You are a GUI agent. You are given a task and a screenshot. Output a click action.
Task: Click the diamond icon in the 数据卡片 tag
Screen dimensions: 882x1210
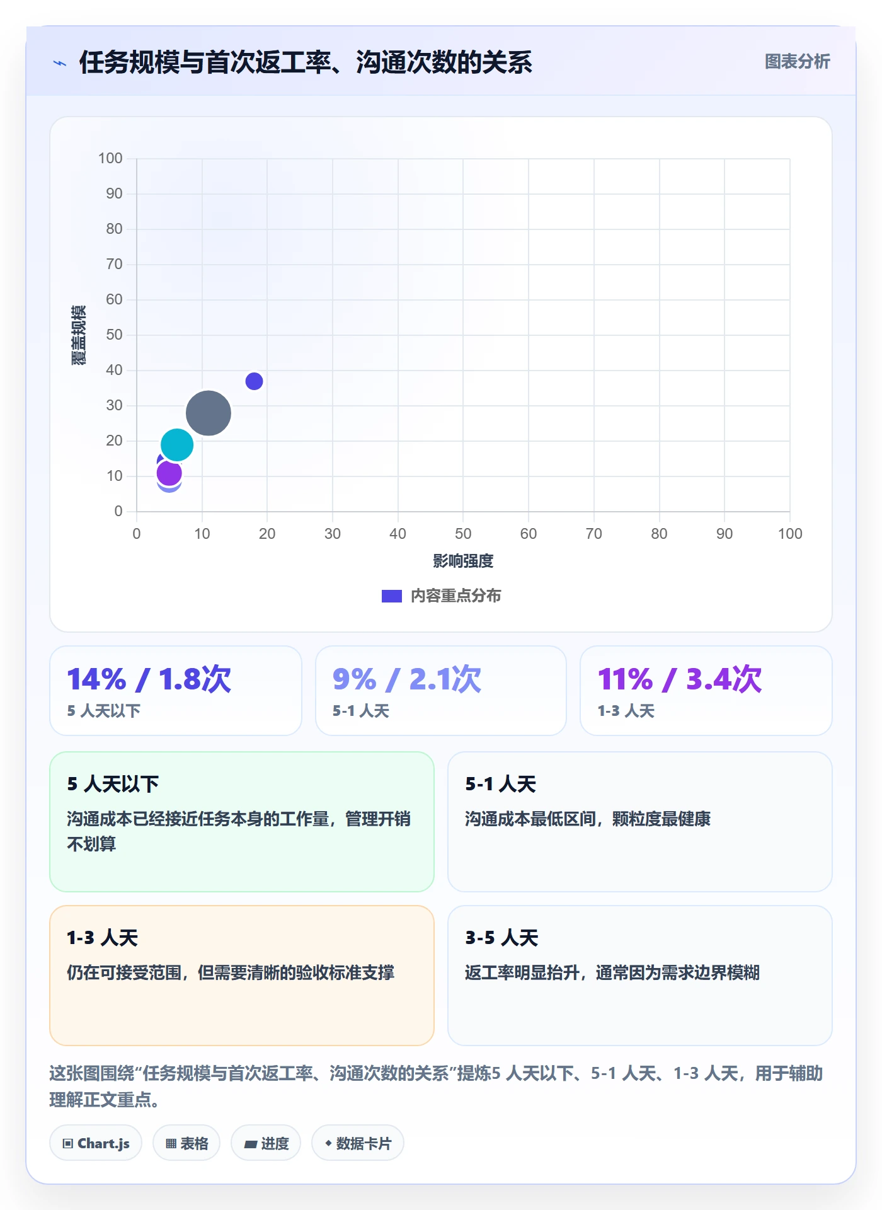pyautogui.click(x=328, y=1143)
